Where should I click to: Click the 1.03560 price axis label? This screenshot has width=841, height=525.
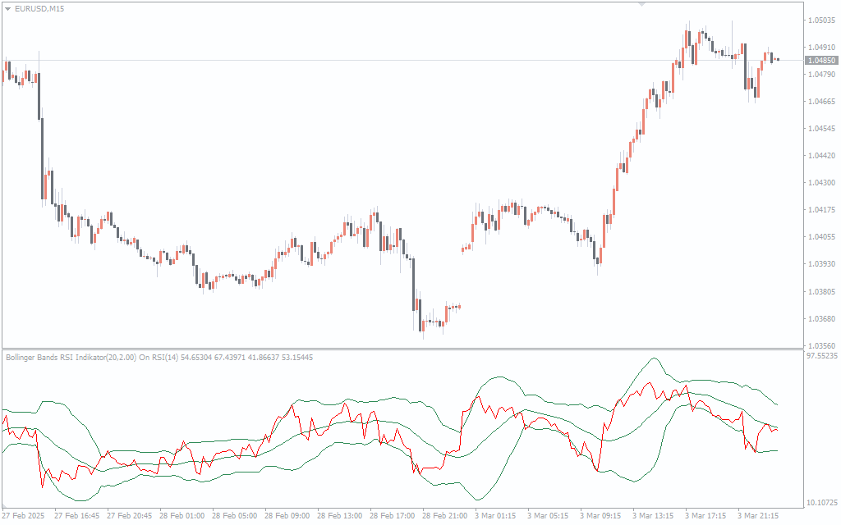821,345
